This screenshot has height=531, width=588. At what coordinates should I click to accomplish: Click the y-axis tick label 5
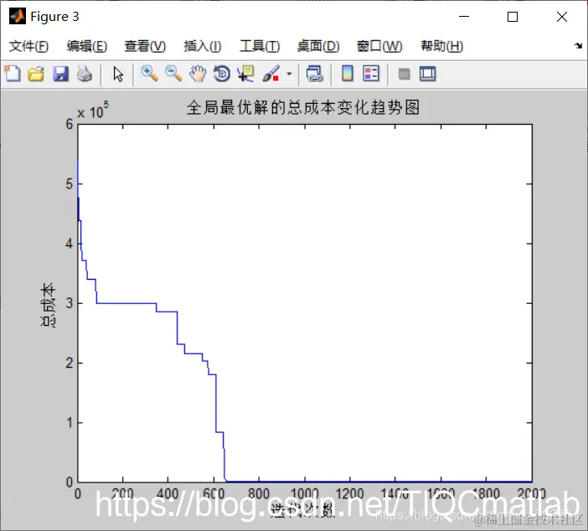click(x=70, y=183)
